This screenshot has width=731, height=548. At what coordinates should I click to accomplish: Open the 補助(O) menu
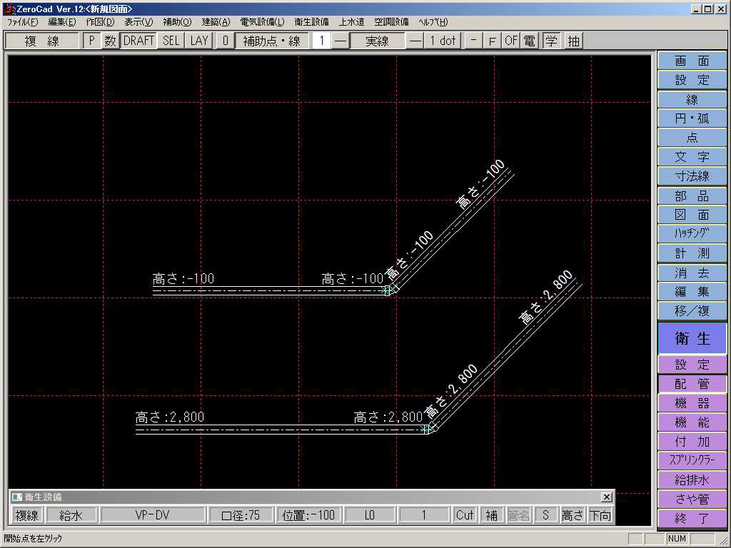[177, 22]
